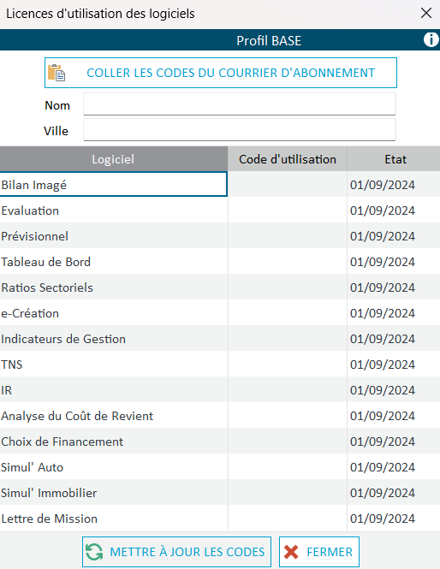Click the info icon in Profil BASE bar

click(431, 39)
